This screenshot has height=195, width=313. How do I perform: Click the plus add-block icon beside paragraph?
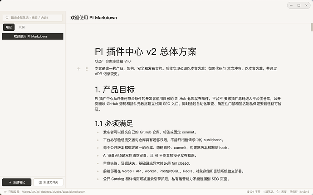pyautogui.click(x=78, y=69)
